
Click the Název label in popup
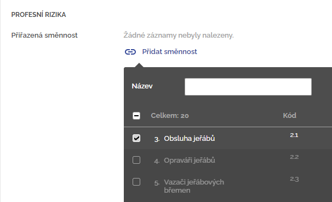(x=142, y=86)
